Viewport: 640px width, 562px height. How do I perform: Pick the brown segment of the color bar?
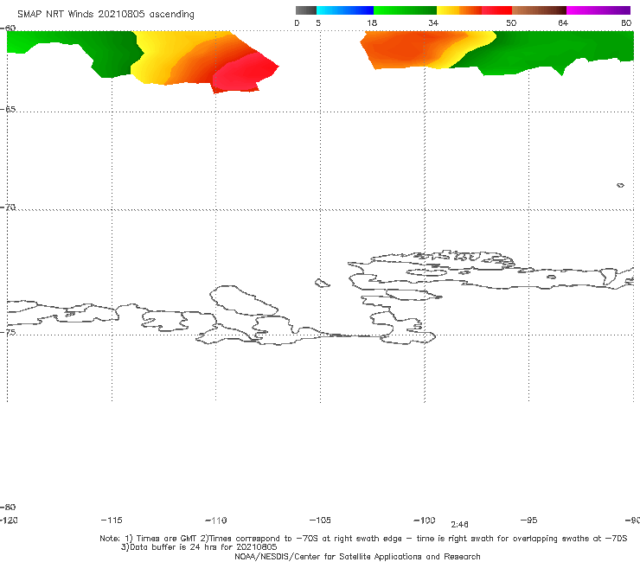tap(539, 10)
